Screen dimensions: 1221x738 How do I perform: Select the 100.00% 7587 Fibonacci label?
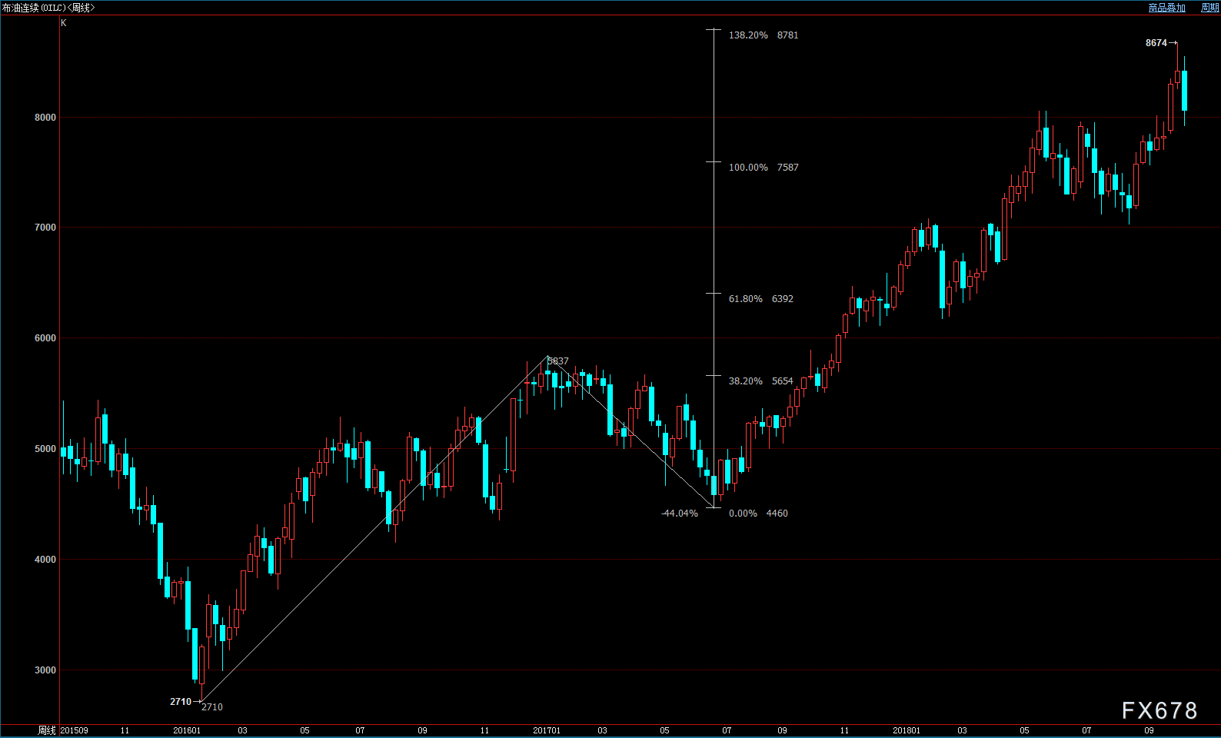[x=764, y=168]
